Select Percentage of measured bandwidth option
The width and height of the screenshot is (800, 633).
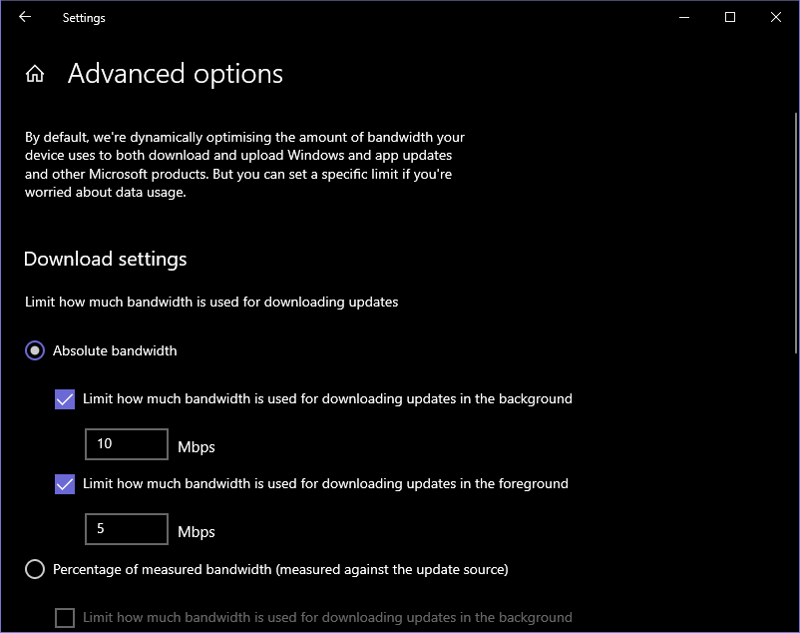(34, 569)
